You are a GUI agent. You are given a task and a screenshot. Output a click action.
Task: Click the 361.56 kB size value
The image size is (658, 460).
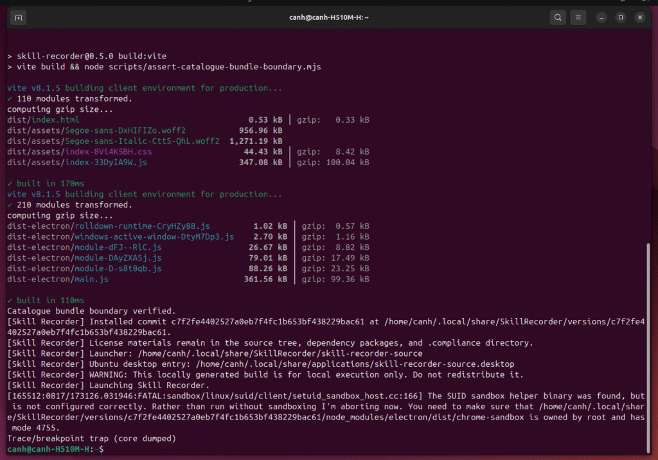(265, 279)
